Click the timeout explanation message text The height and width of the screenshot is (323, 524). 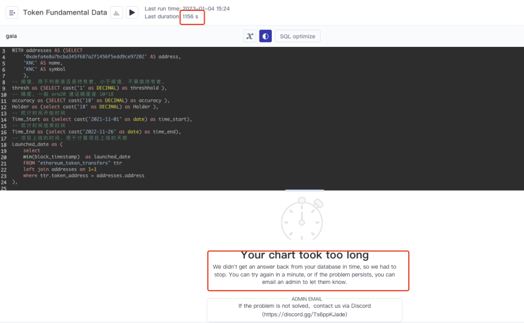click(x=305, y=274)
